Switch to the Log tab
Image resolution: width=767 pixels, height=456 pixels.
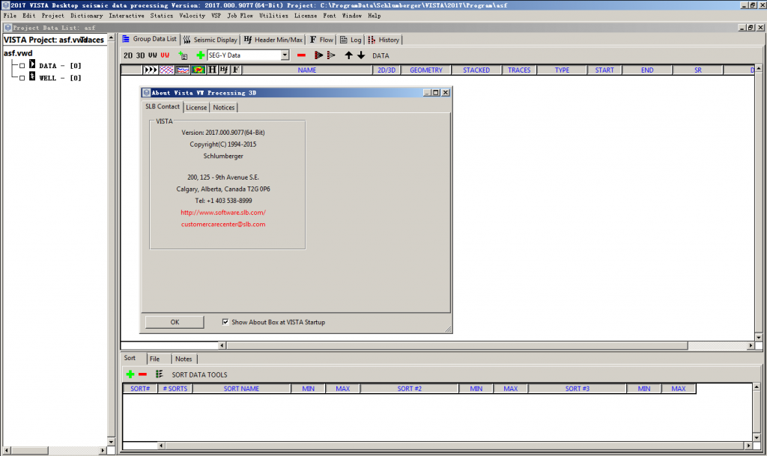click(351, 40)
